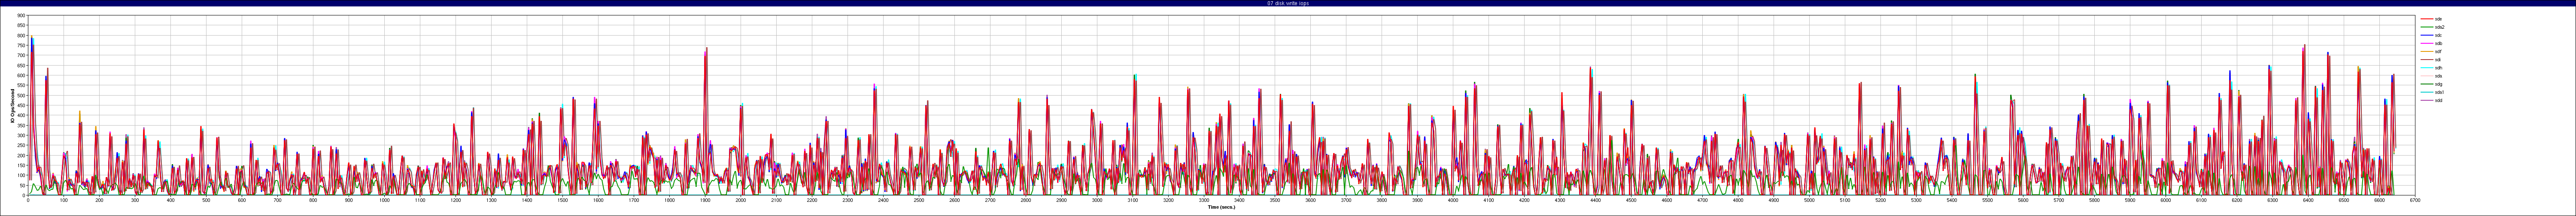
Task: Click the 6700 tick on the time axis
Action: [2415, 200]
